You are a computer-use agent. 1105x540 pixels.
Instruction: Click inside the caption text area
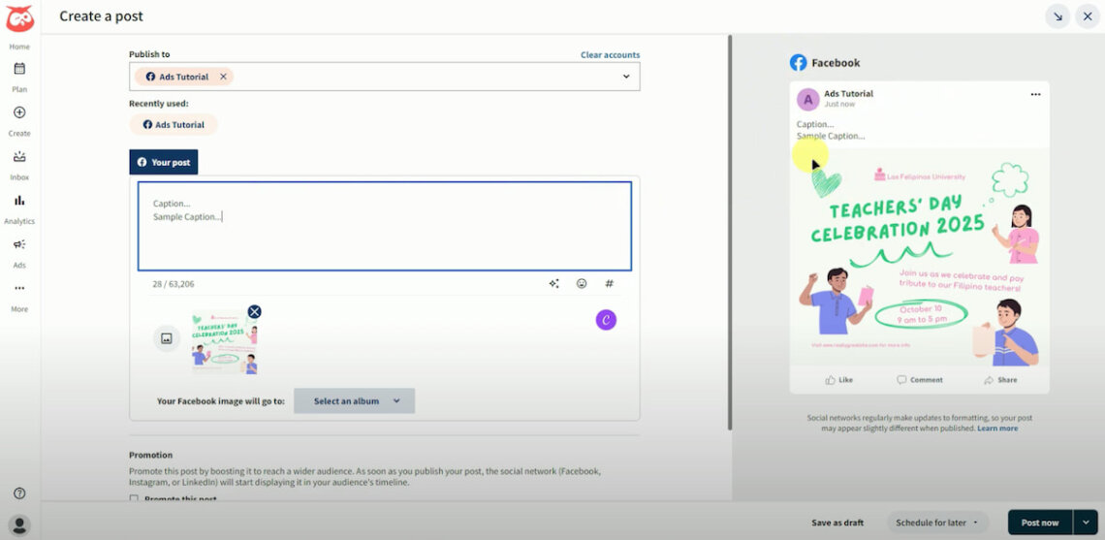pos(385,226)
